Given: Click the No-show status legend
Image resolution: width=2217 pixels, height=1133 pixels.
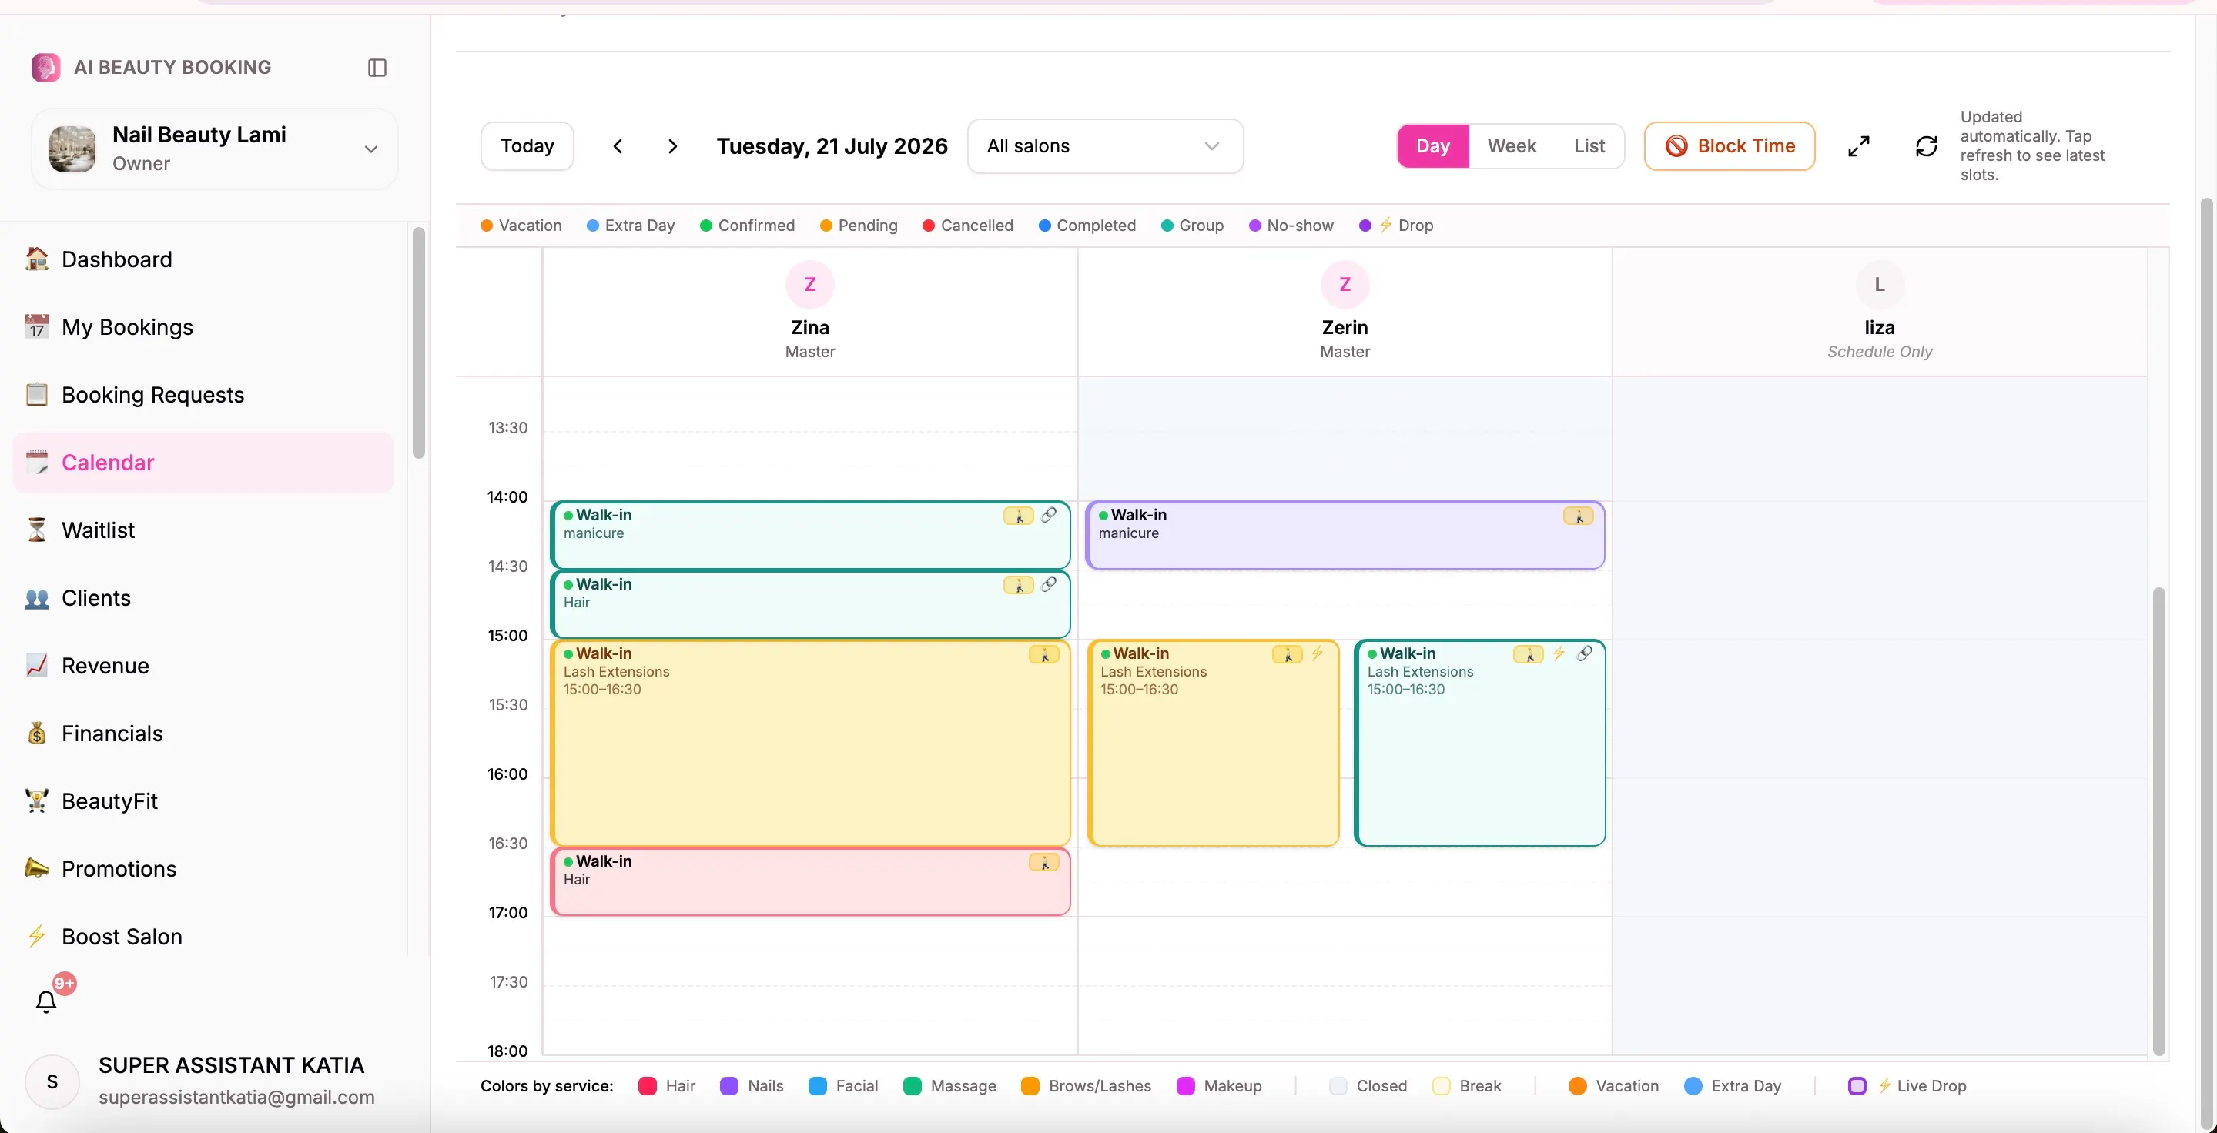Looking at the screenshot, I should [1291, 226].
